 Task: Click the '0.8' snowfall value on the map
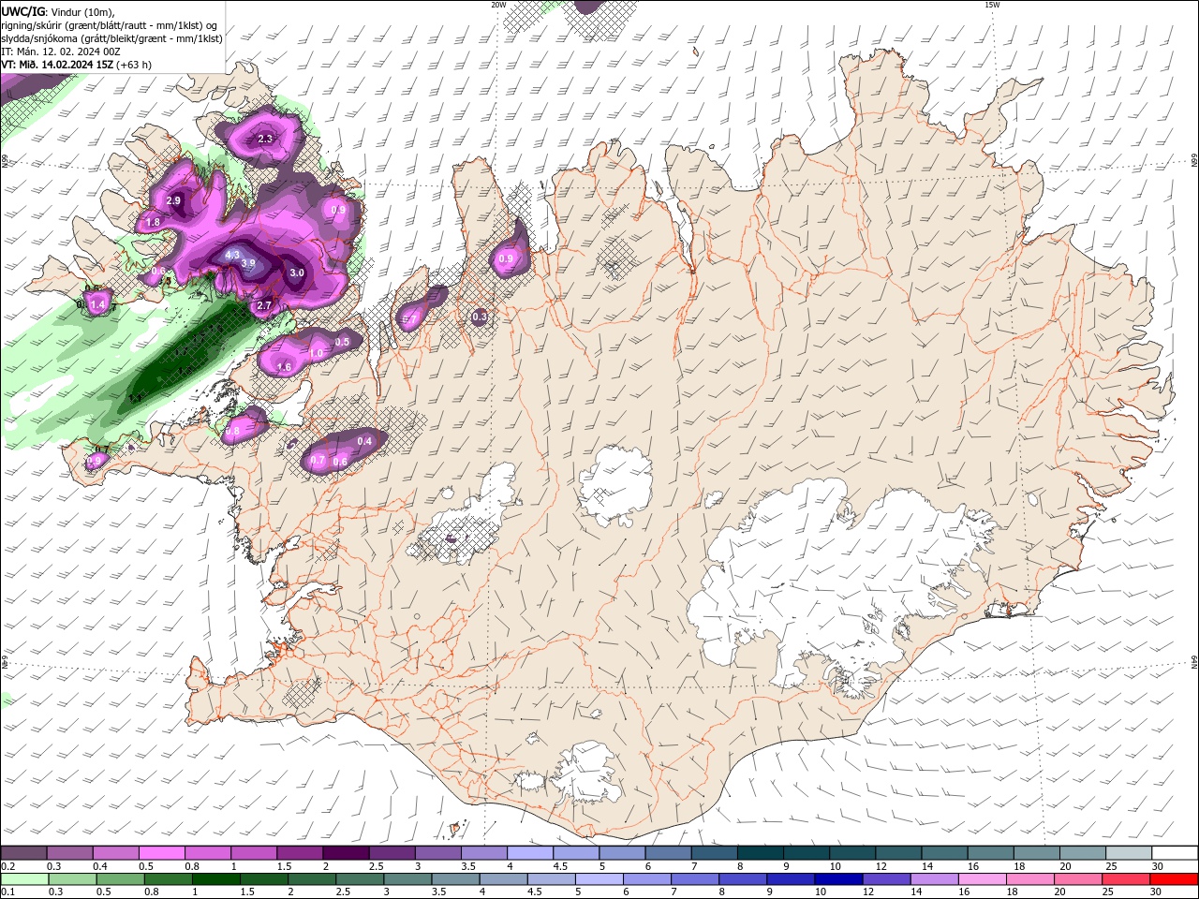tap(233, 430)
